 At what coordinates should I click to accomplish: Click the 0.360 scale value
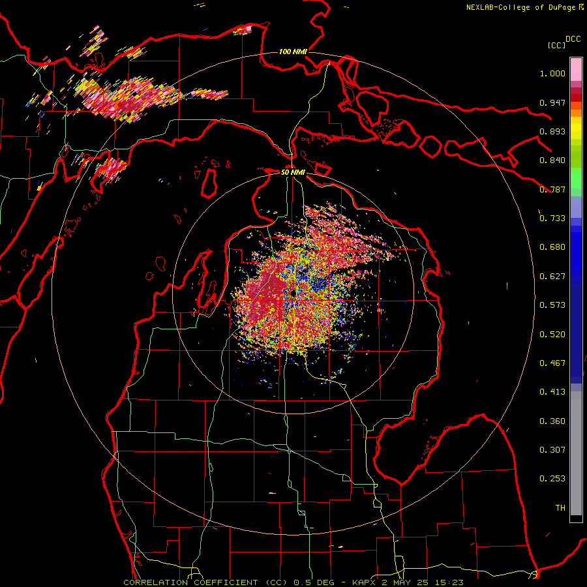click(552, 421)
